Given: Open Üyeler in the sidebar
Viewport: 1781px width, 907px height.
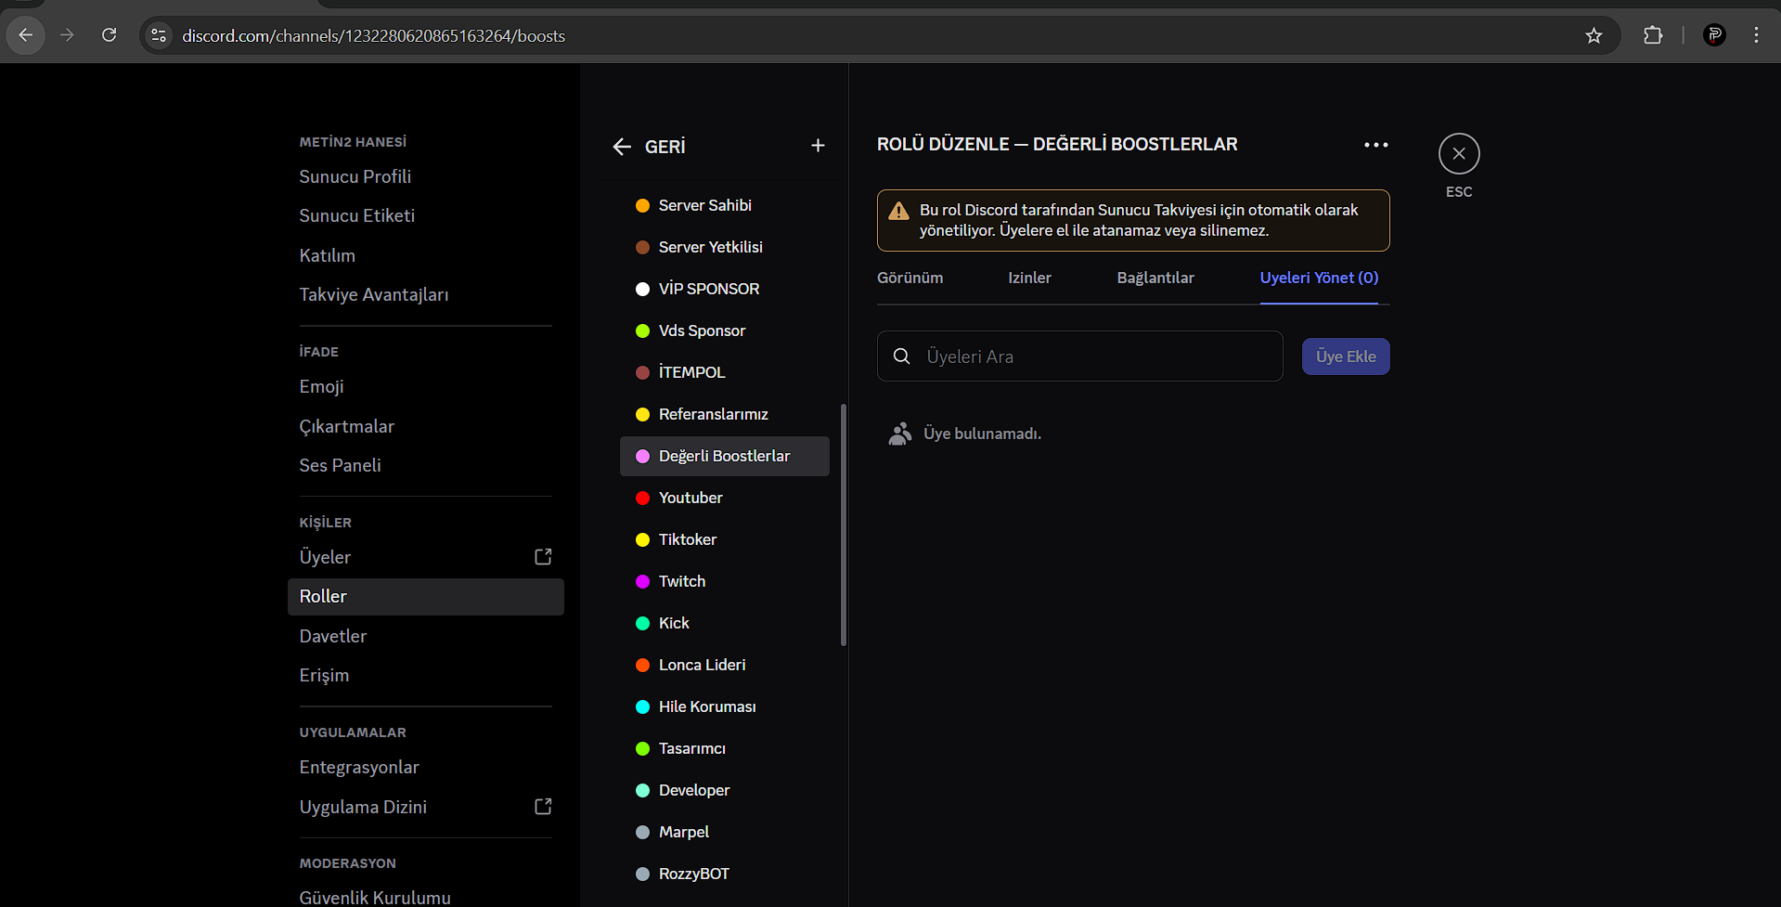Looking at the screenshot, I should pyautogui.click(x=426, y=557).
